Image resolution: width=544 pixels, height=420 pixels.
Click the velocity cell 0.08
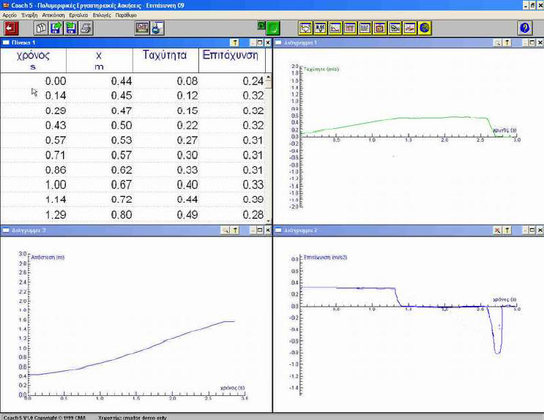pyautogui.click(x=187, y=80)
